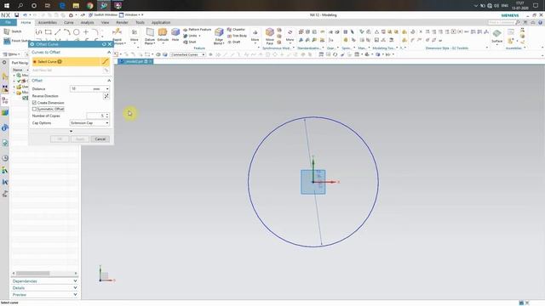Viewport: 545px width, 306px height.
Task: Collapse the Offset section
Action: 109,81
